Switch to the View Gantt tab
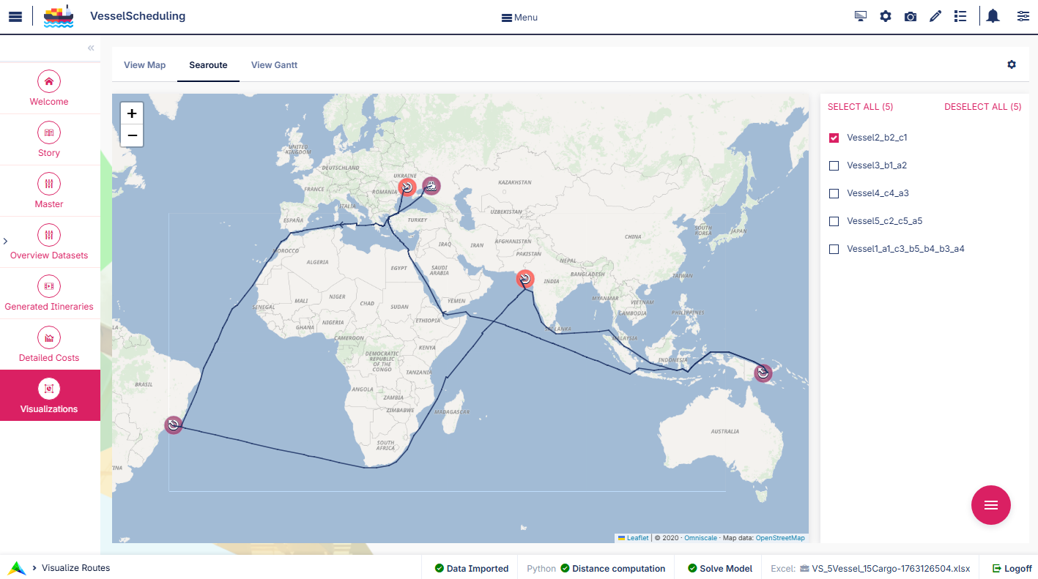Viewport: 1038px width, 579px height. tap(274, 65)
